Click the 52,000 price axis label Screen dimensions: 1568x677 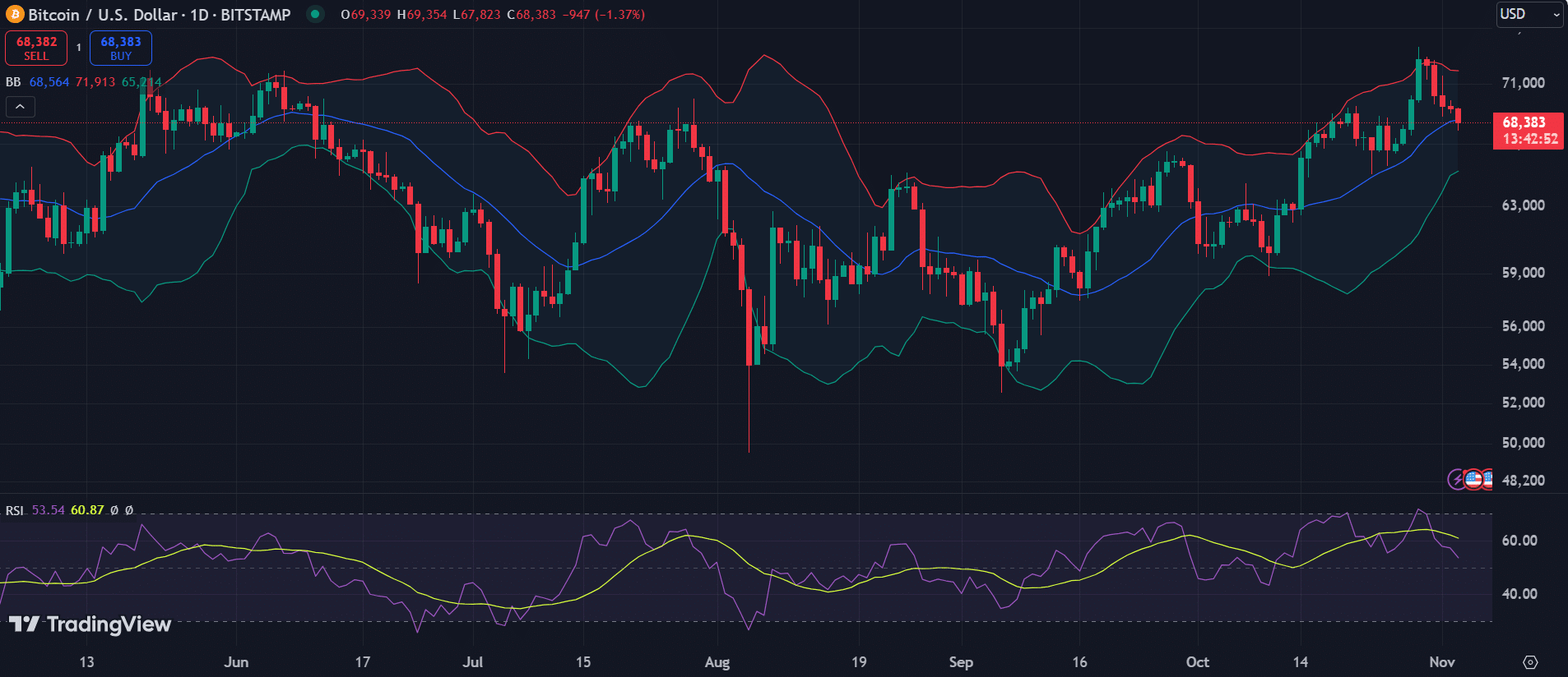coord(1524,403)
